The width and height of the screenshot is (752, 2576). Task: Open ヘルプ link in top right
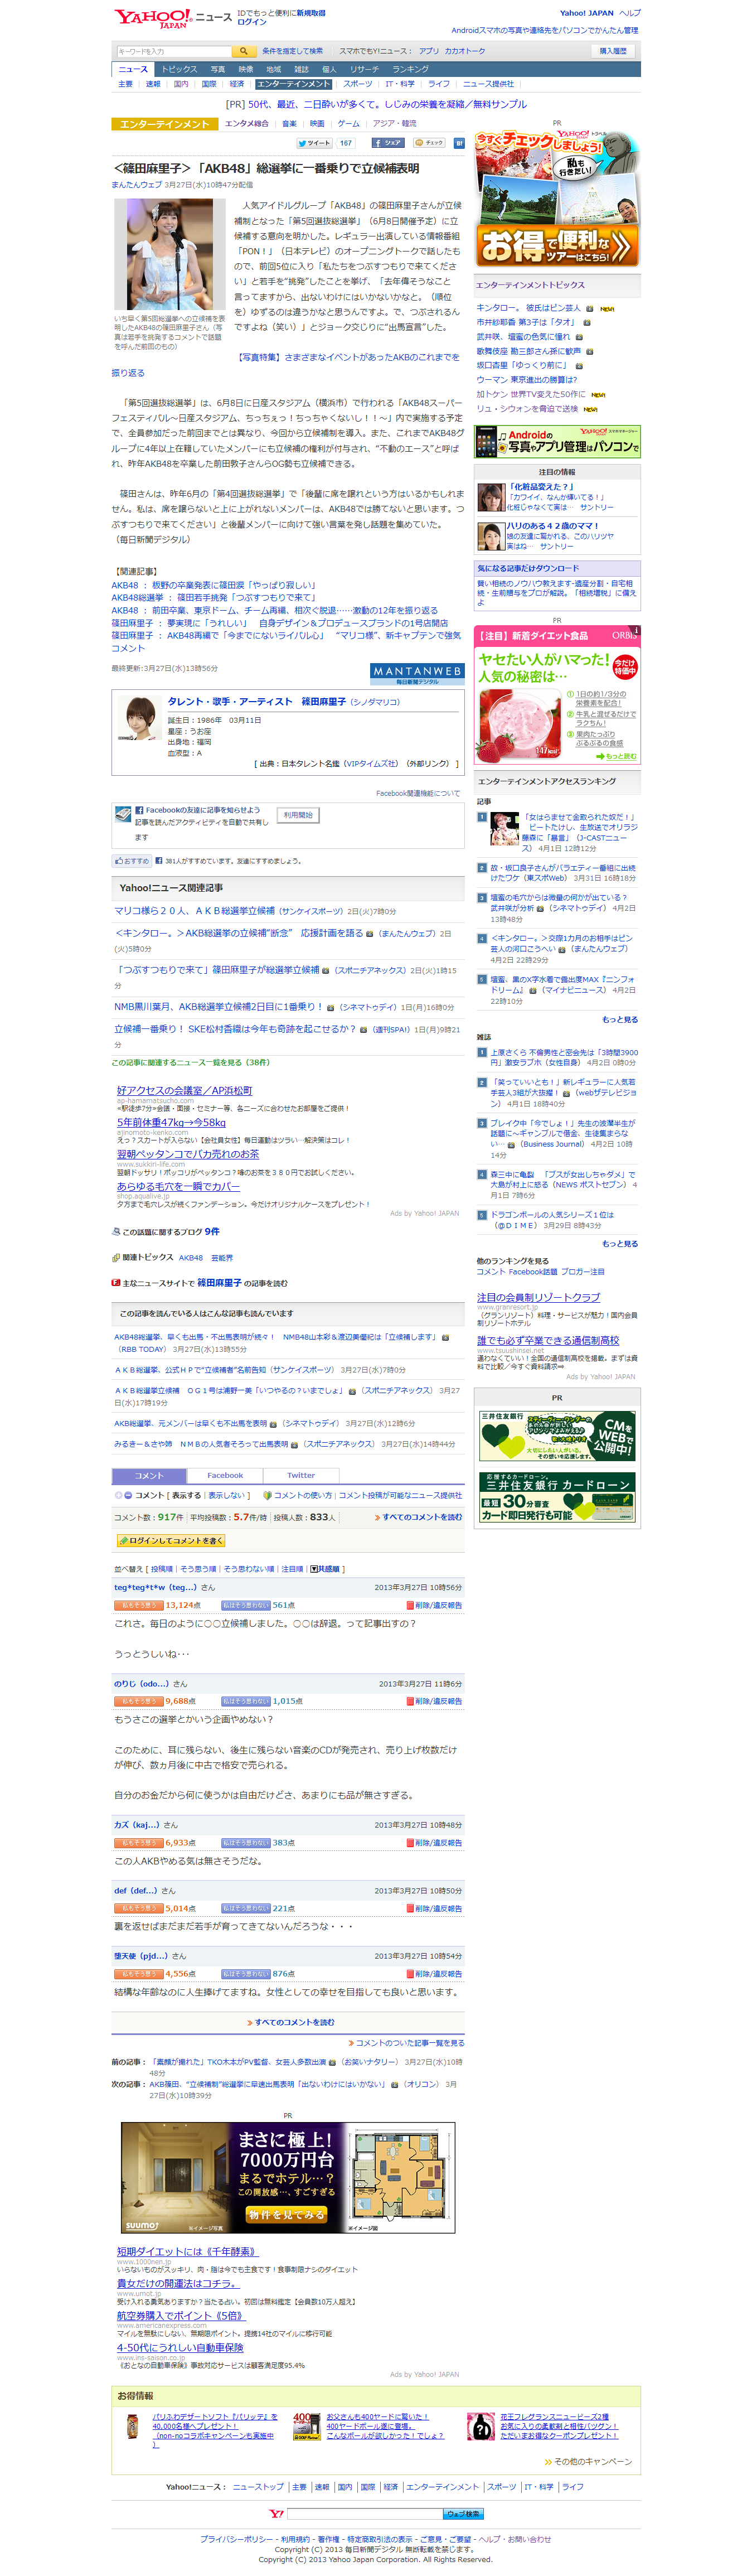629,13
